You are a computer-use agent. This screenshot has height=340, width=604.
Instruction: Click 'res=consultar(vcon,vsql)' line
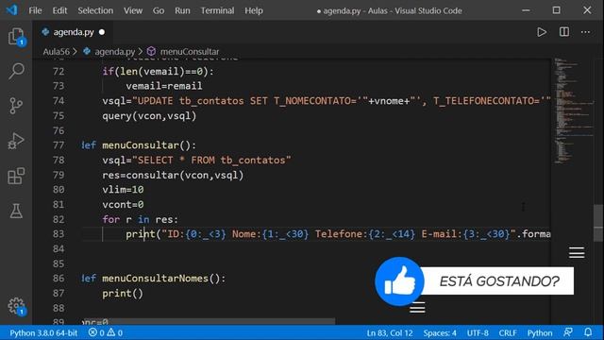173,175
